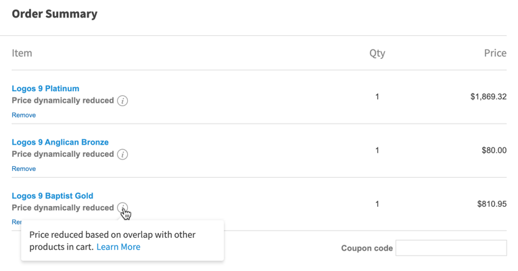Open the Logos 9 Baptist Gold link
This screenshot has height=271, width=518.
click(52, 196)
